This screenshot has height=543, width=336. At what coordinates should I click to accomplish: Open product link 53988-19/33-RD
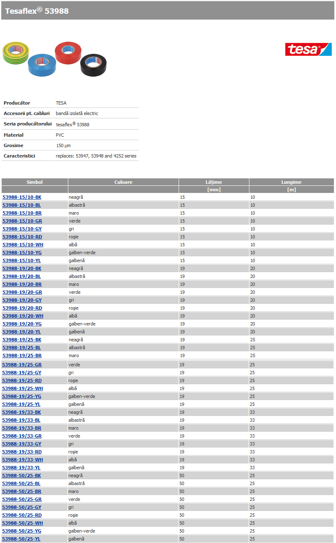point(22,452)
